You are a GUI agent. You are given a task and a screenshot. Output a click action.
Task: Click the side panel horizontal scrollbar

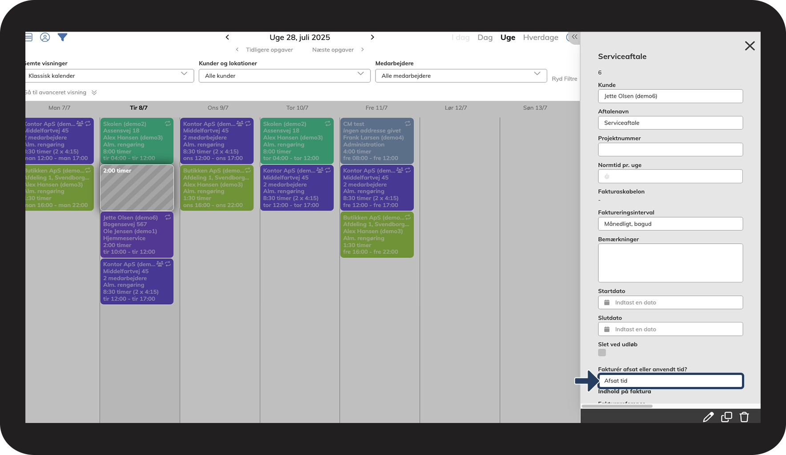click(x=617, y=406)
